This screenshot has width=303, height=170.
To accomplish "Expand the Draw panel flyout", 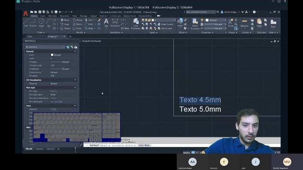I will pyautogui.click(x=41, y=33).
